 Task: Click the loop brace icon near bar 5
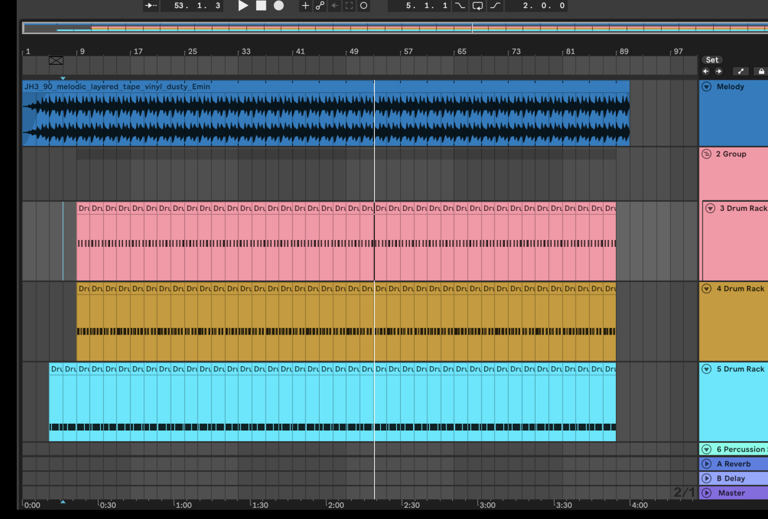coord(56,61)
